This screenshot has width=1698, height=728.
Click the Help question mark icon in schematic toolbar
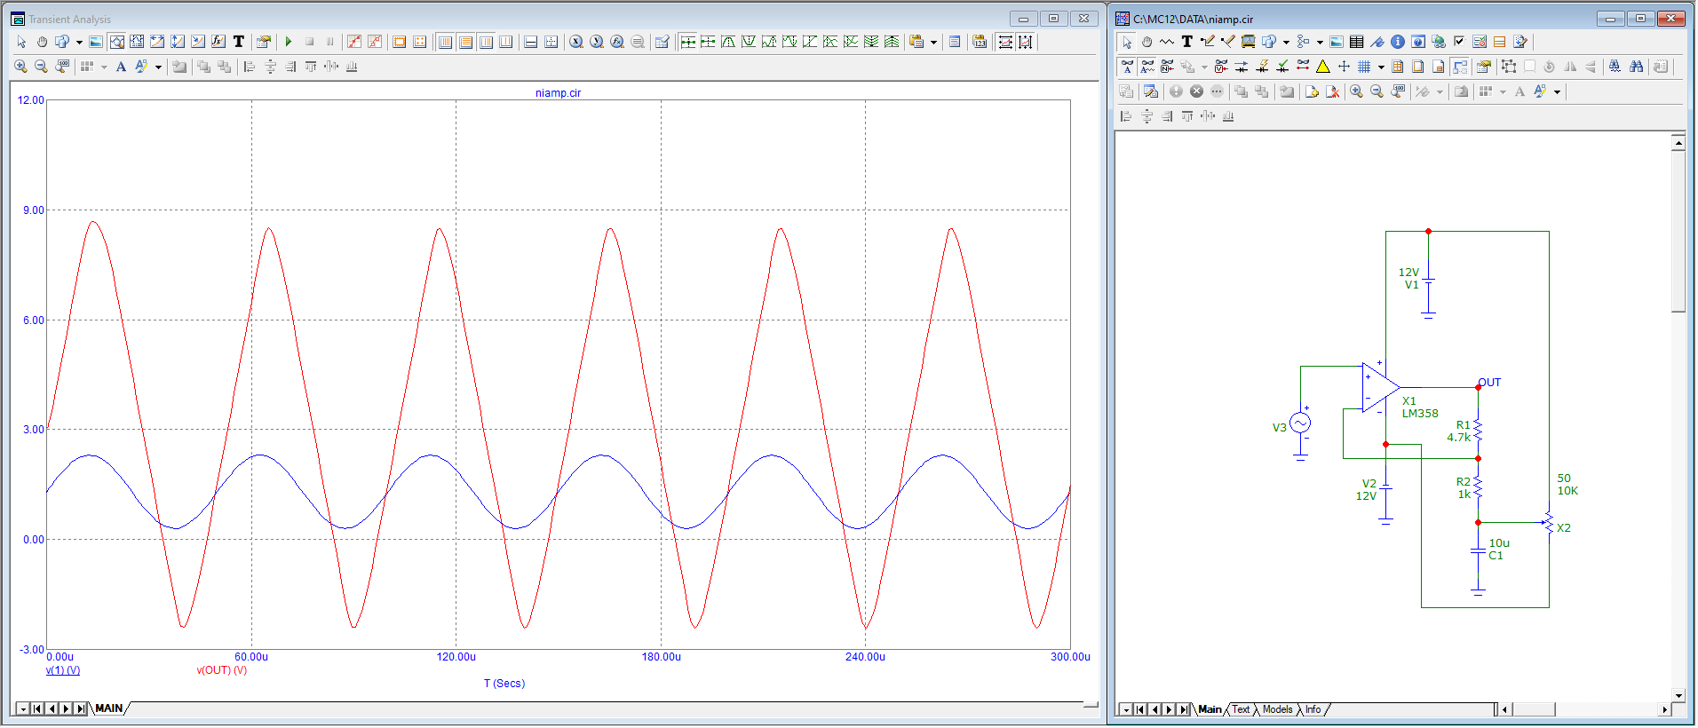pyautogui.click(x=1418, y=42)
